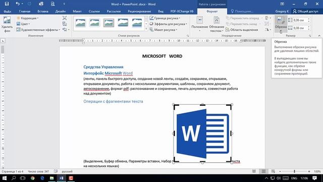
Task: Click the print preview magnifier icon
Action: [52, 4]
